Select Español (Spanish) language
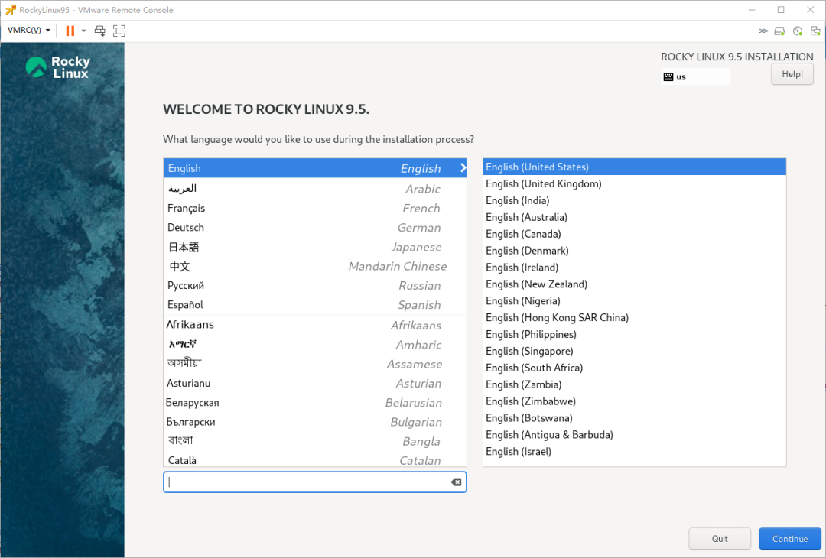 pos(315,305)
